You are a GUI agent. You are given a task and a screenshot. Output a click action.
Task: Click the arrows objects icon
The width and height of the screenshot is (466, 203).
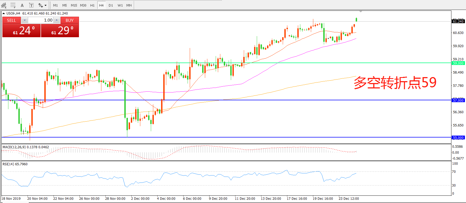(x=41, y=5)
